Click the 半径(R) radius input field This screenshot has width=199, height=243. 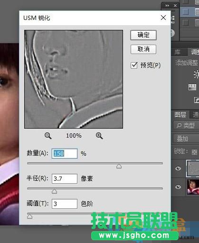(x=65, y=179)
